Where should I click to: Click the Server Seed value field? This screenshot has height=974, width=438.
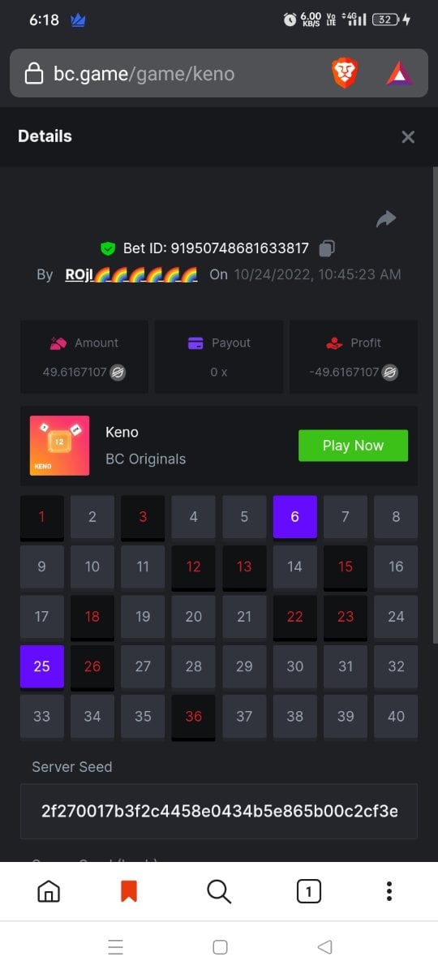(219, 811)
